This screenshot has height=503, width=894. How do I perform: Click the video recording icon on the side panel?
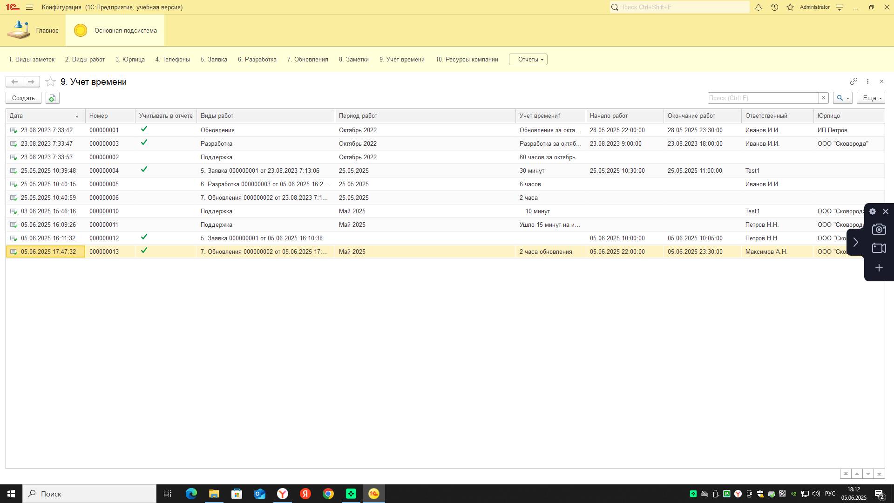(879, 248)
